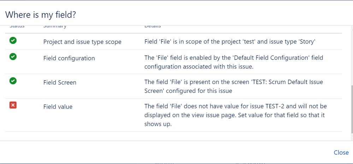Close the Where is my field dialog
Image resolution: width=353 pixels, height=164 pixels.
(341, 152)
